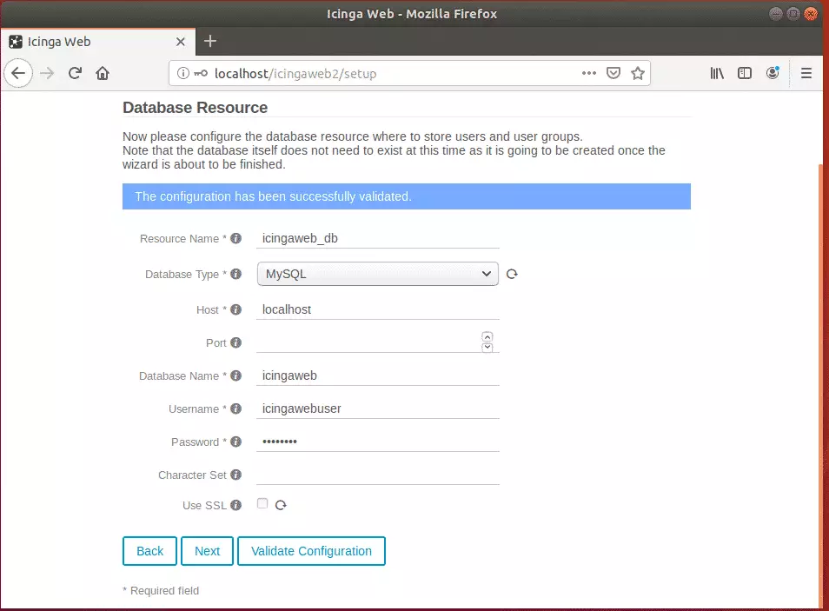Click the Back button in wizard
829x611 pixels.
click(x=149, y=551)
